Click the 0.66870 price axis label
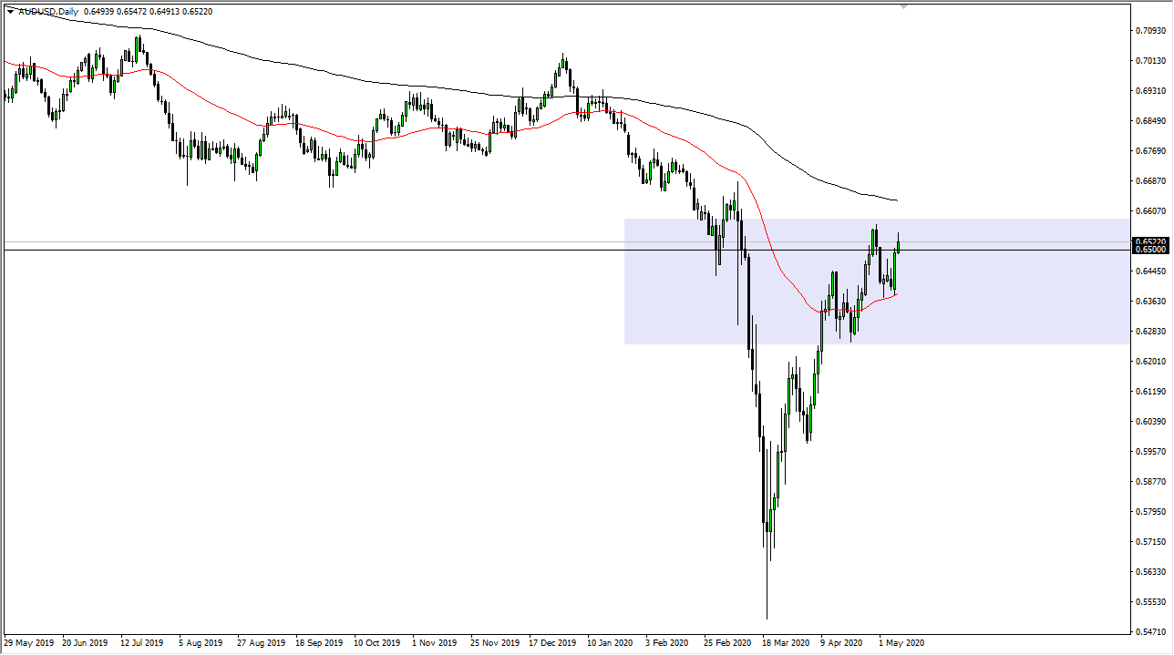Screen dimensions: 1174x655 (1149, 181)
